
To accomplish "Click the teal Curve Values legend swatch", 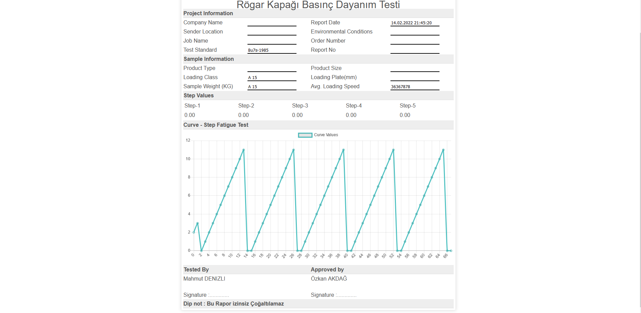I will (x=305, y=135).
